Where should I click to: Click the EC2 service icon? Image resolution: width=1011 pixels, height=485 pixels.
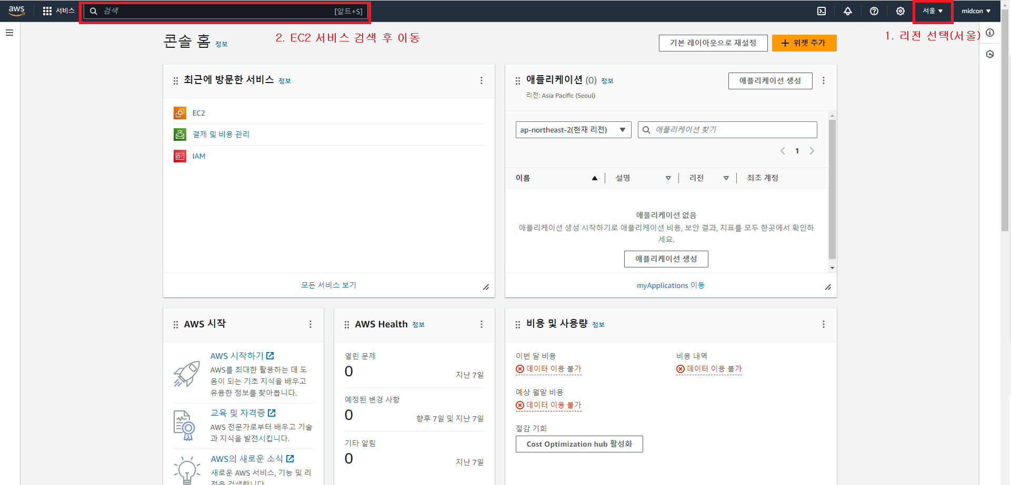tap(180, 113)
